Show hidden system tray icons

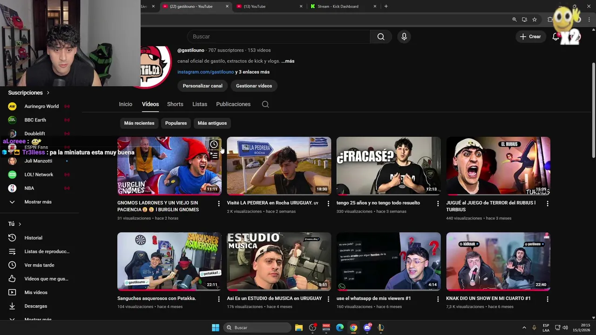[524, 328]
